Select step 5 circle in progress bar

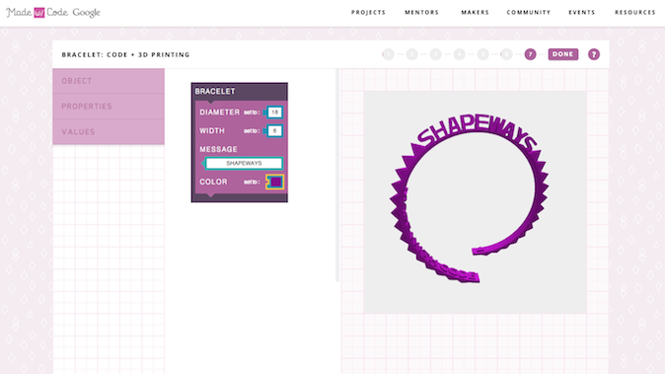(483, 54)
